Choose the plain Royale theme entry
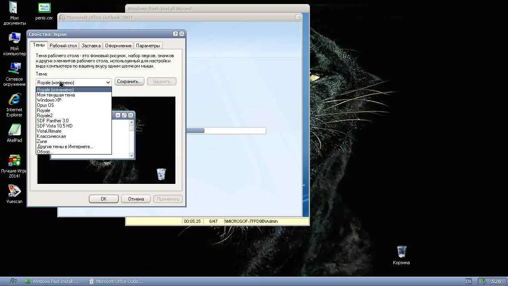This screenshot has height=286, width=508. (74, 110)
